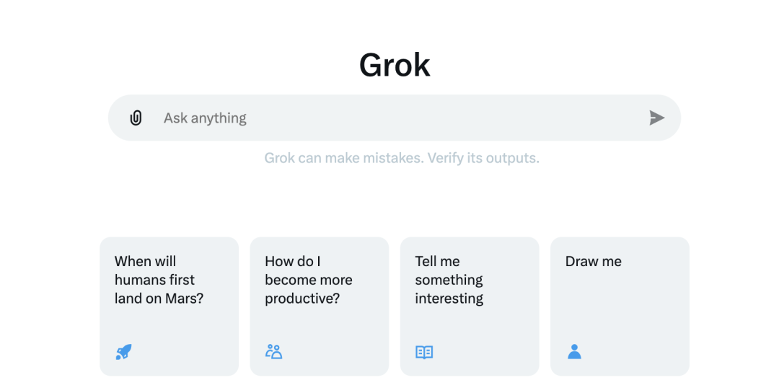The height and width of the screenshot is (383, 779).
Task: Click the people icon on productivity card
Action: coord(274,352)
